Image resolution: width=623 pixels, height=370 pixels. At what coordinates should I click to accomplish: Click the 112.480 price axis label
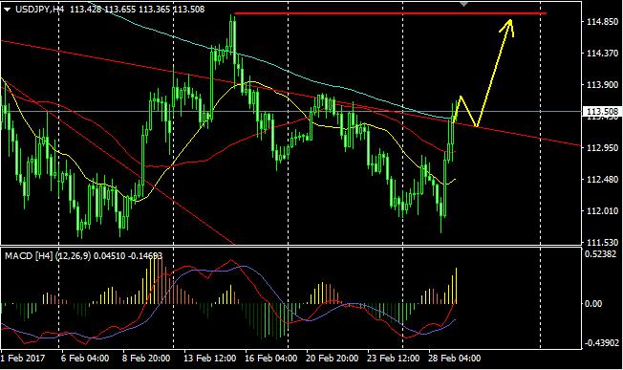(602, 180)
